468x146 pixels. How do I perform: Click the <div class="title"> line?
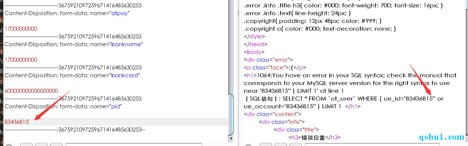(x=297, y=130)
